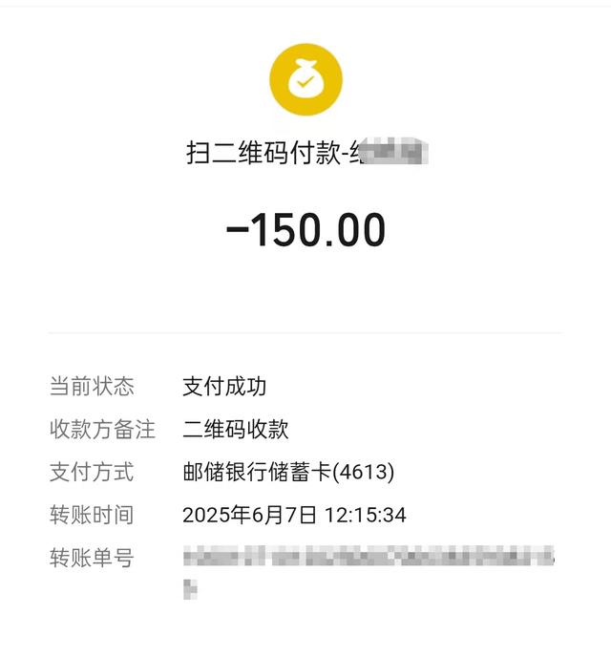Click the yellow money bag success icon
The width and height of the screenshot is (611, 657).
coord(305,80)
